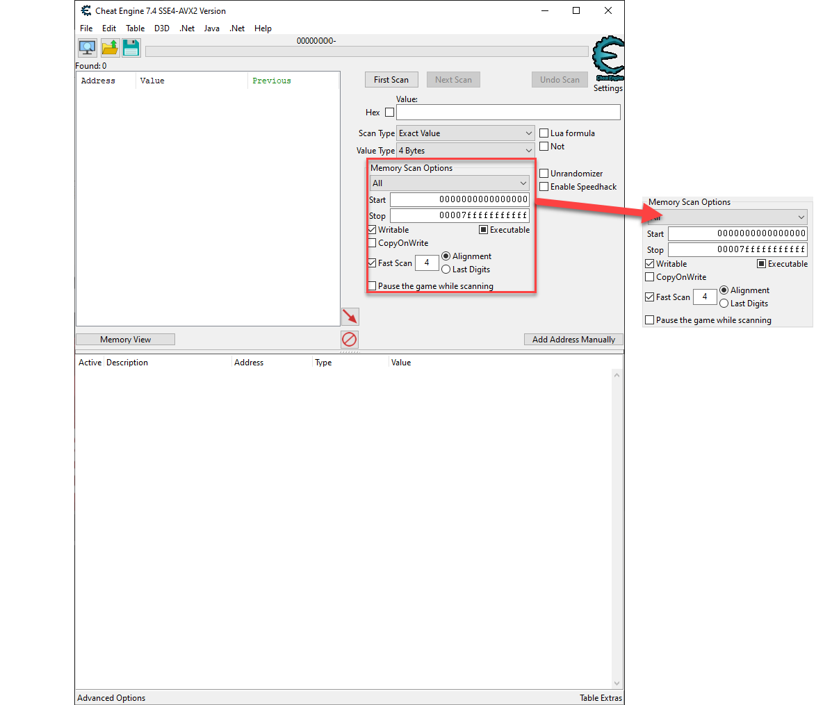Image resolution: width=832 pixels, height=705 pixels.
Task: Click the scan progress bar
Action: (366, 51)
